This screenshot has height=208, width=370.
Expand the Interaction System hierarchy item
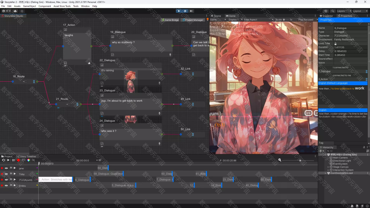(x=328, y=170)
